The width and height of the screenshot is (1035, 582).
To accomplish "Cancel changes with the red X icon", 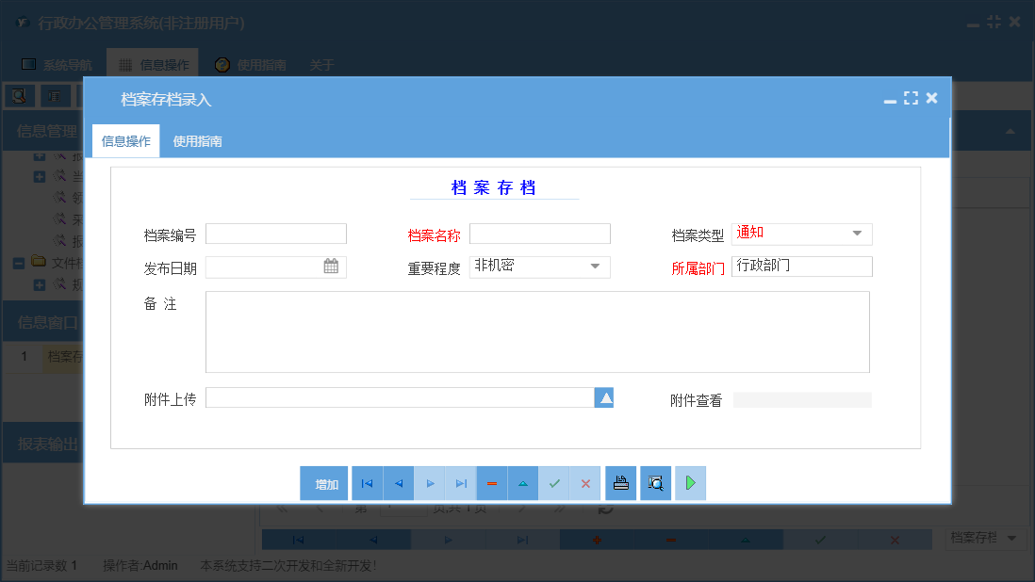I will [x=585, y=482].
